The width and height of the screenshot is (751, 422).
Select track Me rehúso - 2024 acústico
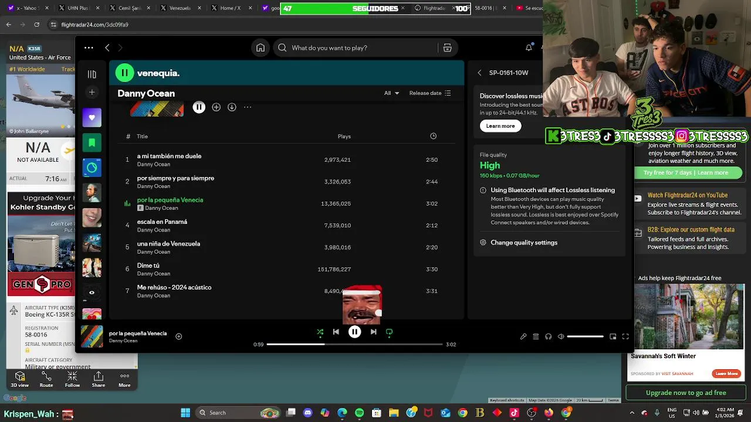[174, 288]
